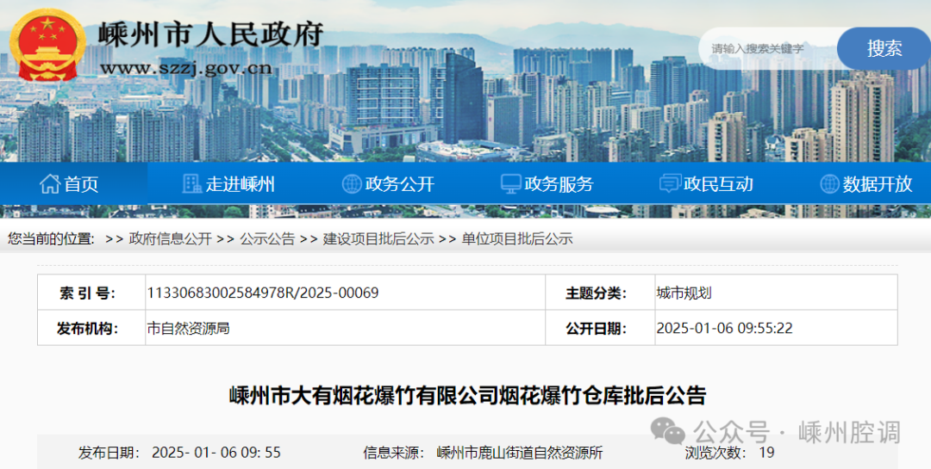The width and height of the screenshot is (931, 469).
Task: Click the 嵊州市人民政府 site title
Action: click(211, 34)
